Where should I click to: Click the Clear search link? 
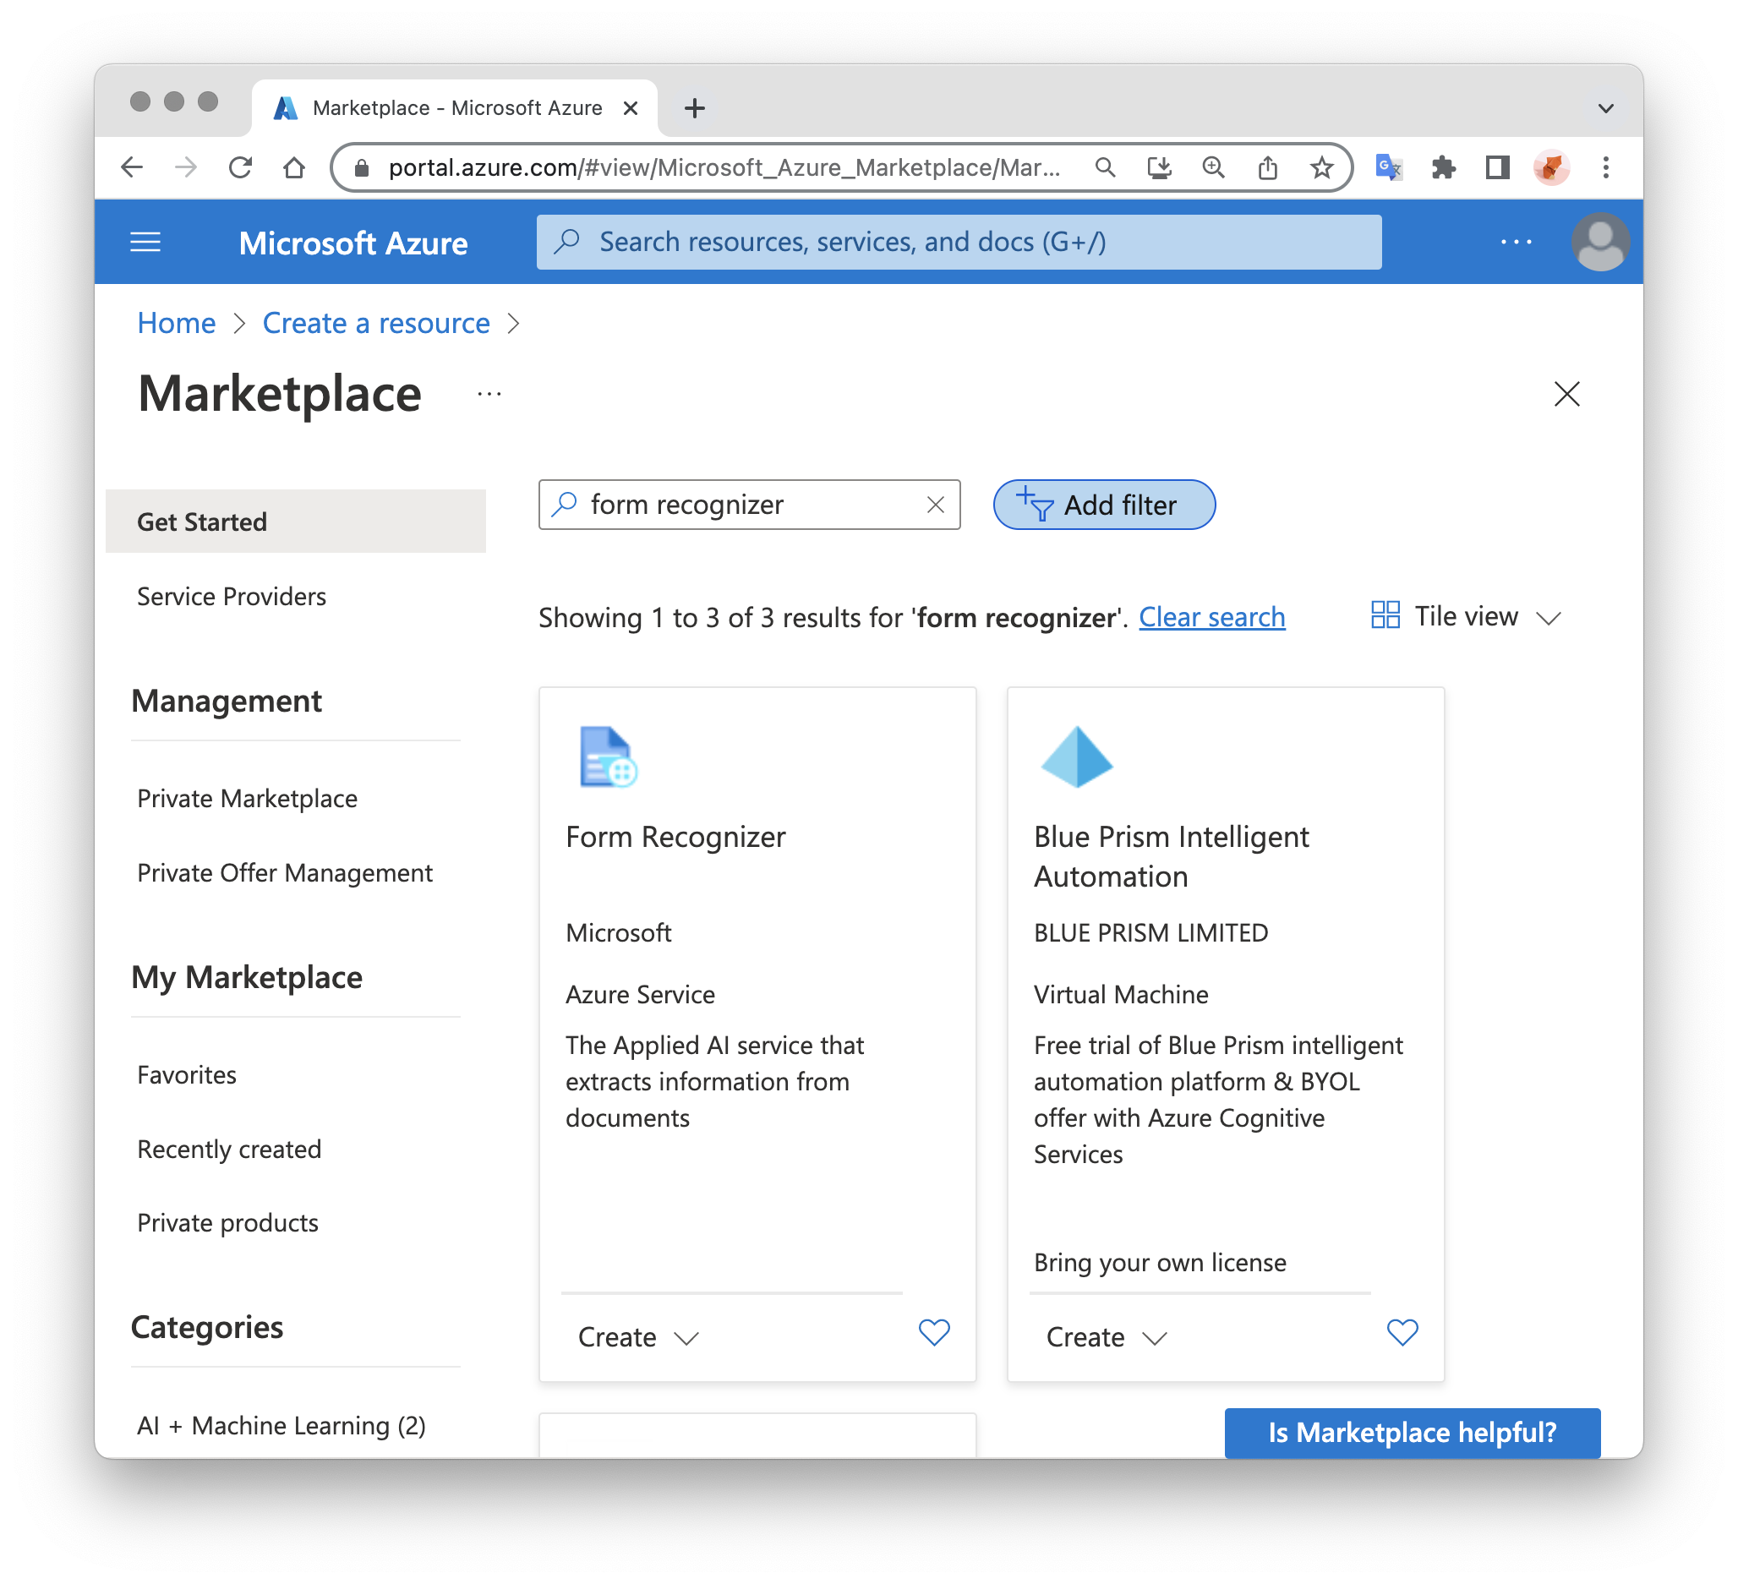click(1211, 617)
